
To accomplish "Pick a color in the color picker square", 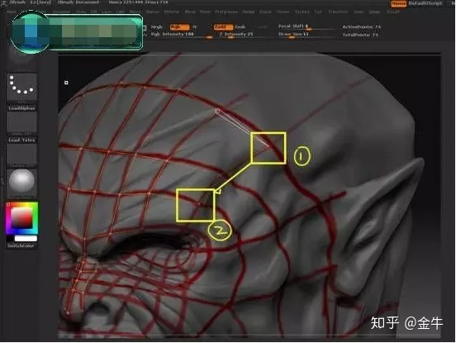I will pyautogui.click(x=21, y=217).
